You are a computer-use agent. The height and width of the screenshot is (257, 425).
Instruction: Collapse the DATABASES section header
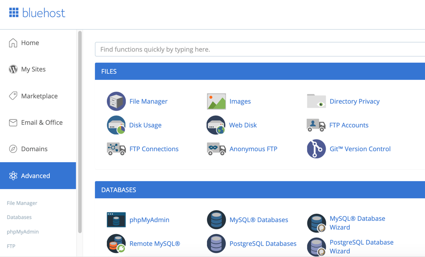[x=260, y=190]
